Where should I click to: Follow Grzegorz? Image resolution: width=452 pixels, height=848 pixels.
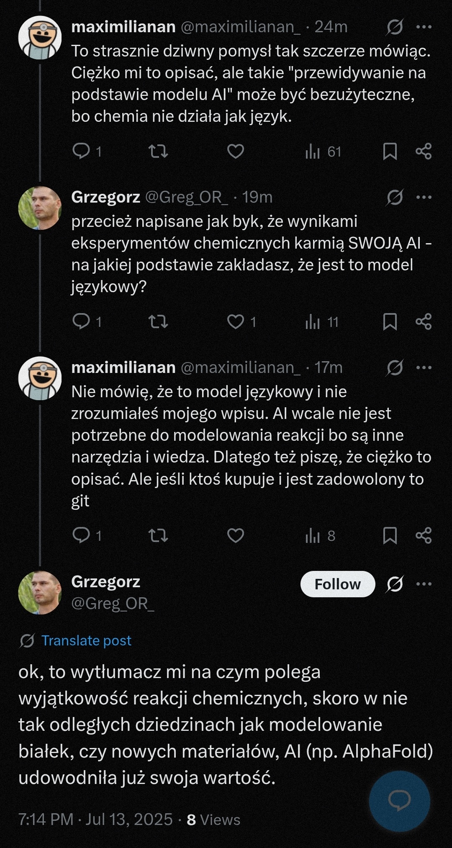coord(337,584)
